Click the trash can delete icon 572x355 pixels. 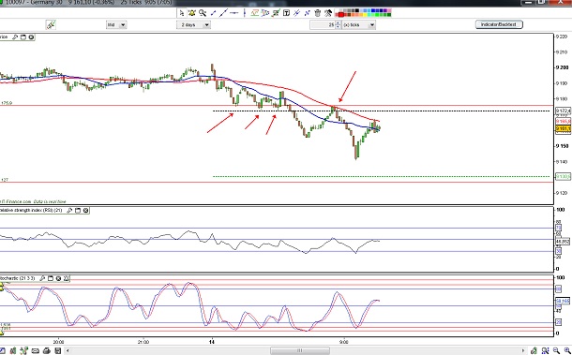[x=317, y=13]
